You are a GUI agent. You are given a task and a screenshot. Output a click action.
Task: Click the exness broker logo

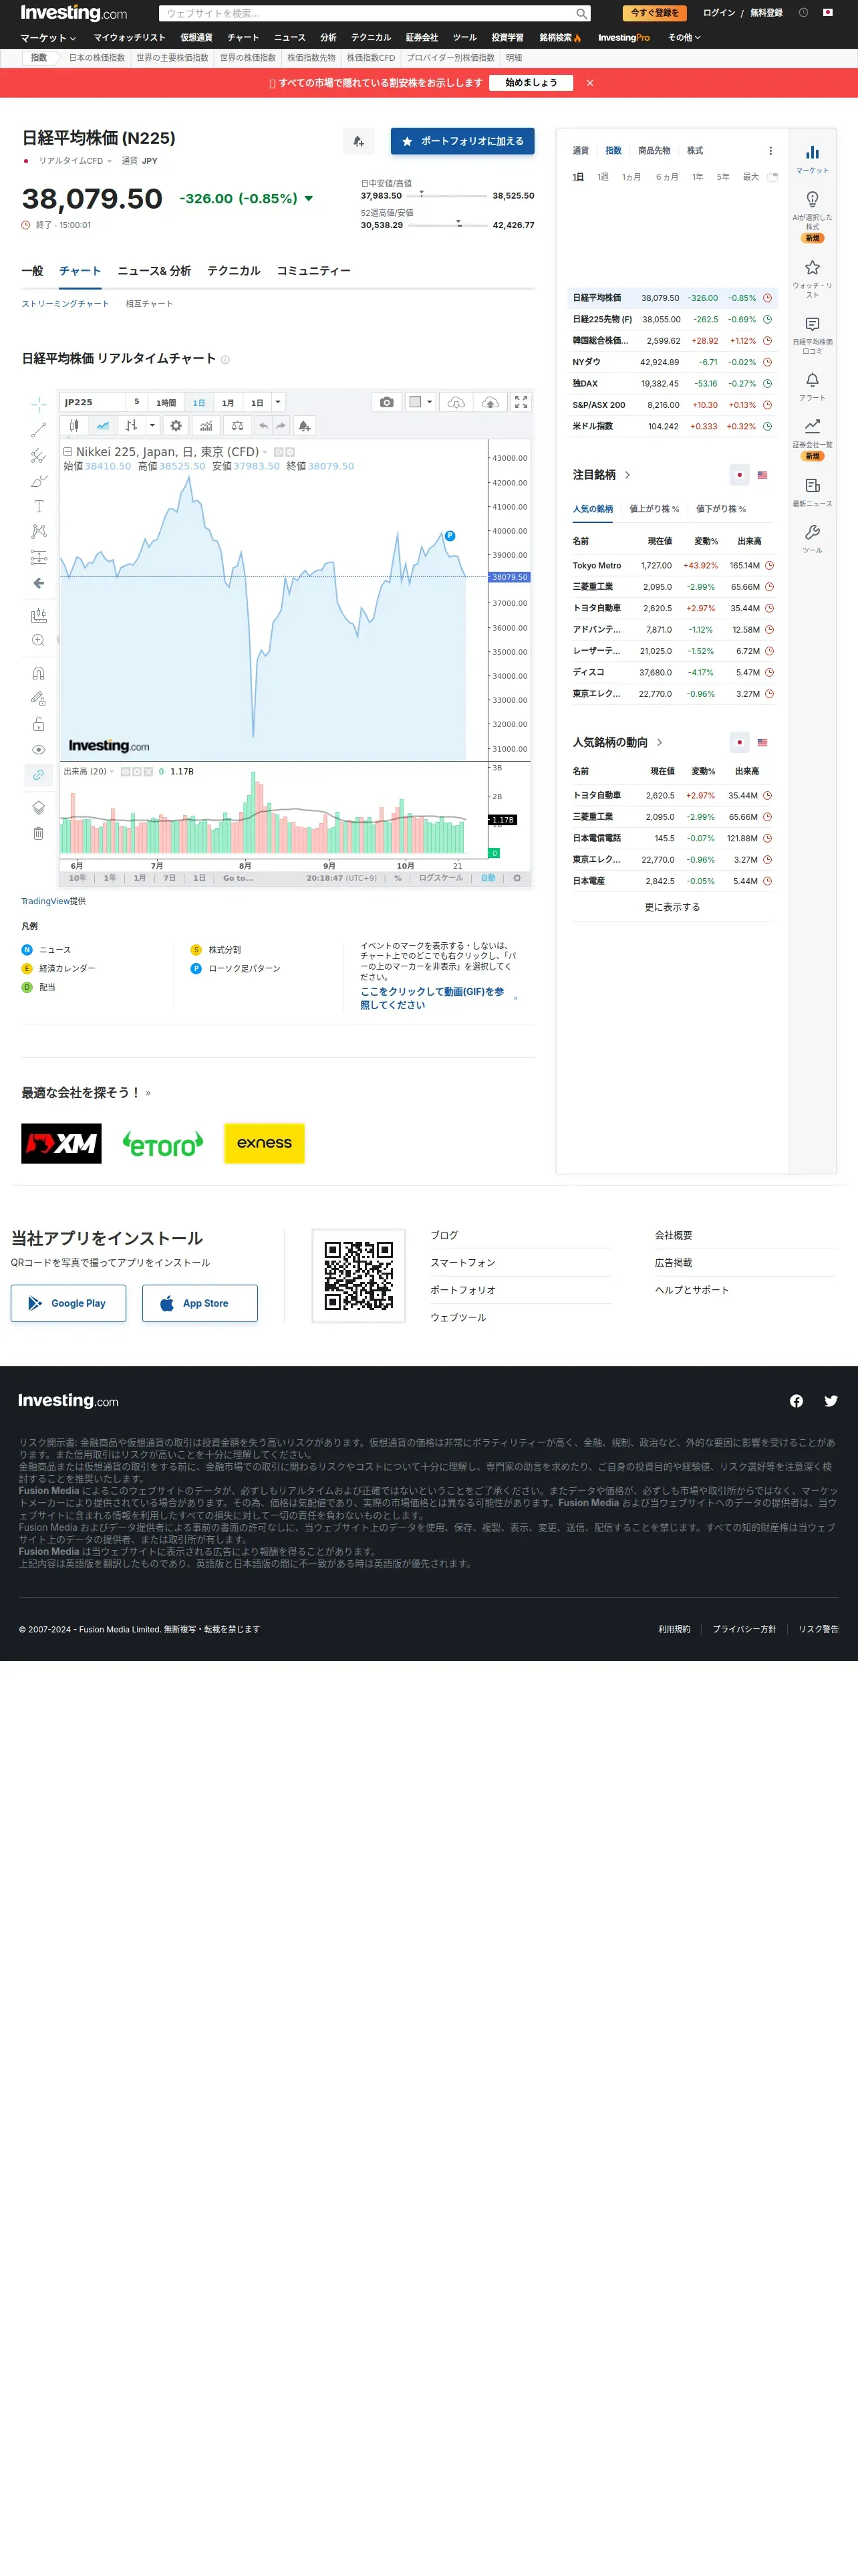(x=265, y=1143)
